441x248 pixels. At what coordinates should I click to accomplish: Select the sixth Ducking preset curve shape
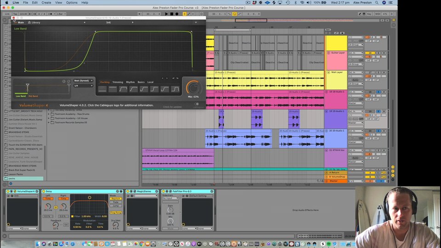pos(154,90)
